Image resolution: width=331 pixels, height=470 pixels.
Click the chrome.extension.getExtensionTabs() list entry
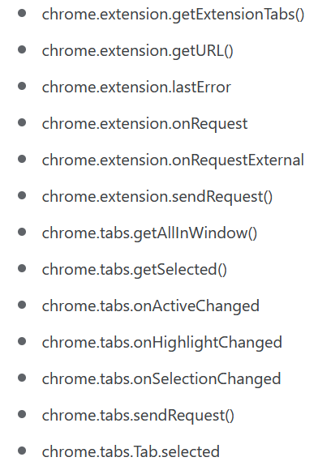click(x=173, y=15)
